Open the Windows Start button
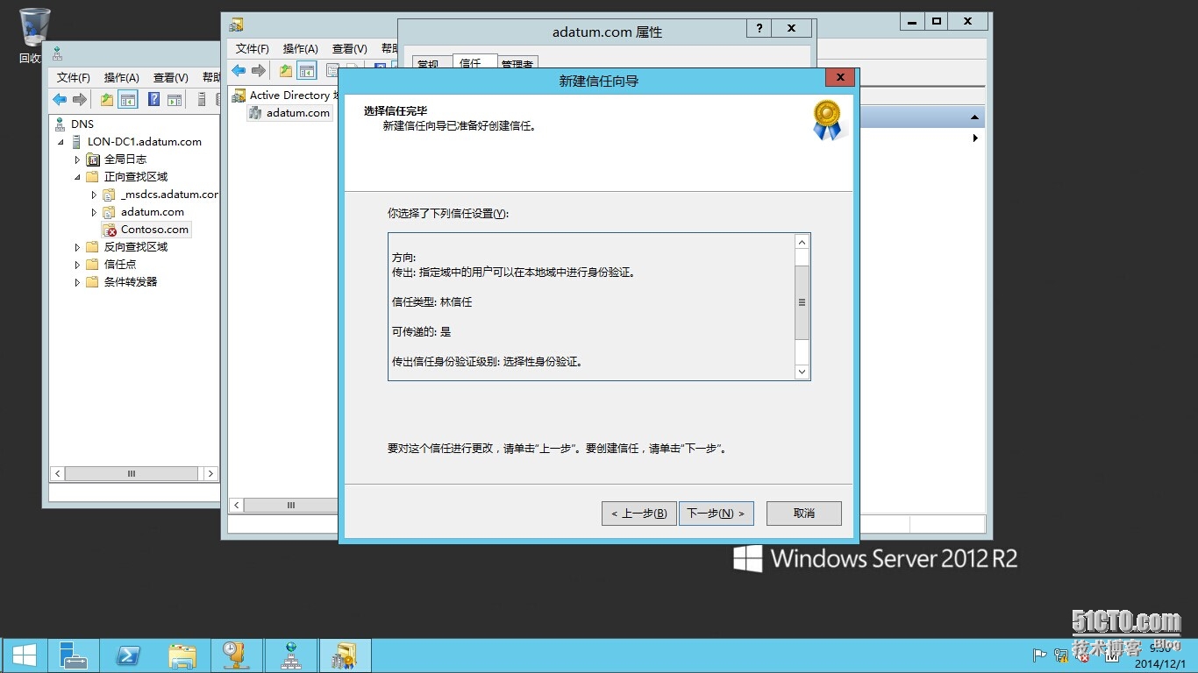The width and height of the screenshot is (1198, 673). [x=24, y=655]
